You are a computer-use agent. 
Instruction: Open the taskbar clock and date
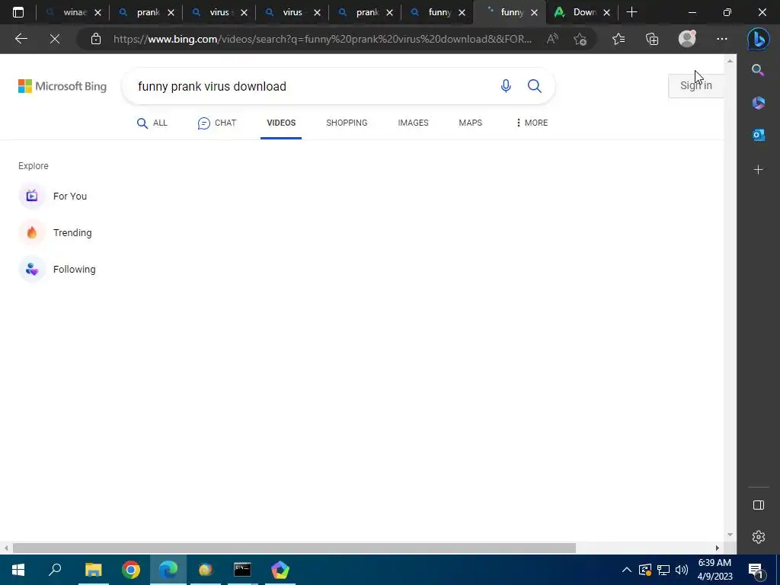click(714, 570)
